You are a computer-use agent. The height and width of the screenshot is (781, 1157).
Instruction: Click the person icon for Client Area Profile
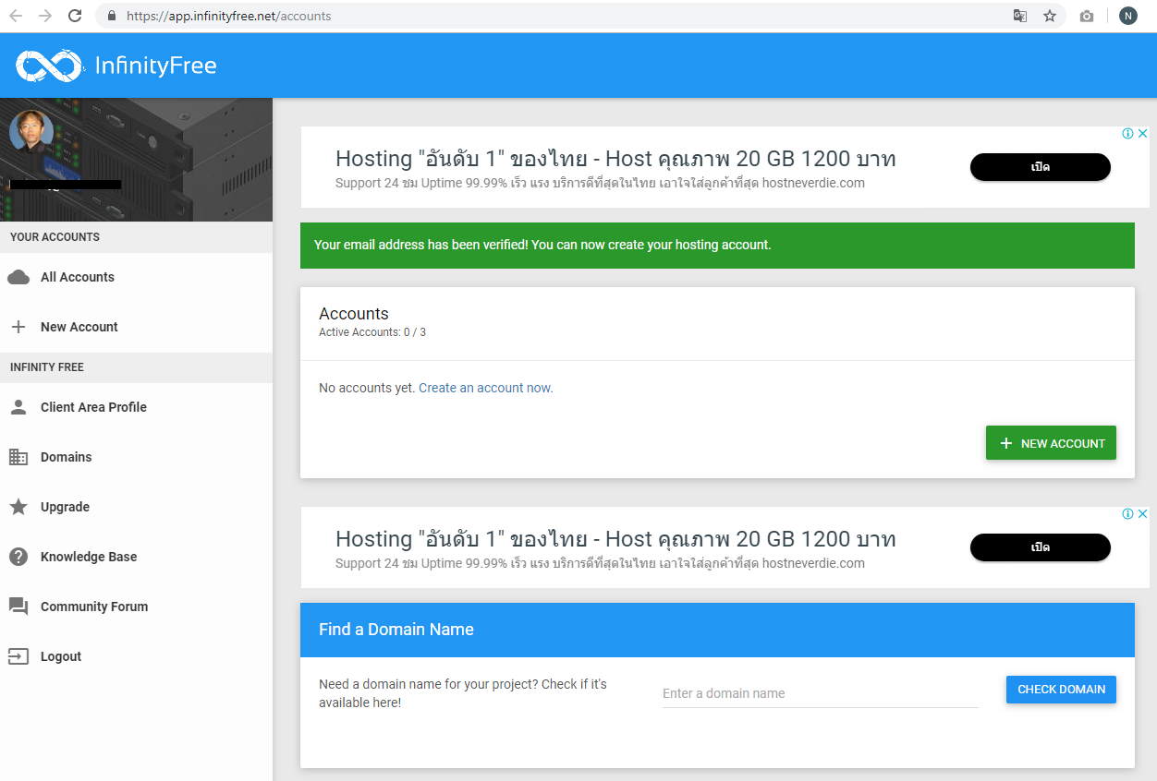point(18,407)
